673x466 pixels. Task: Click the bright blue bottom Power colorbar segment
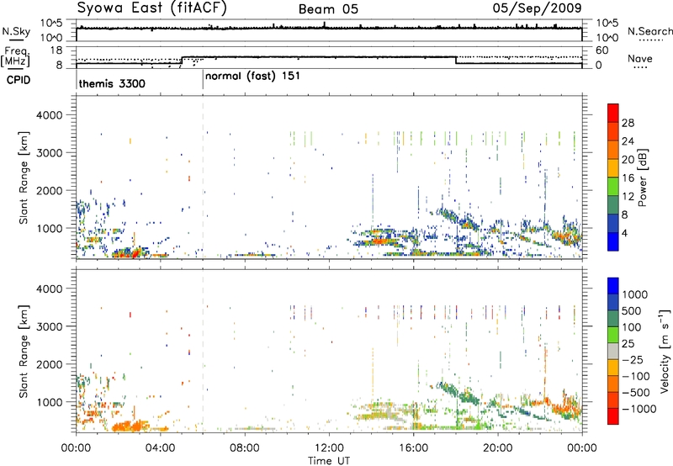pos(613,241)
